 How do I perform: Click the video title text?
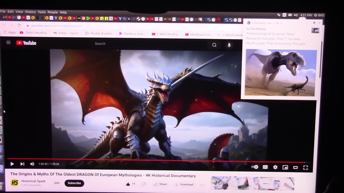pyautogui.click(x=103, y=175)
